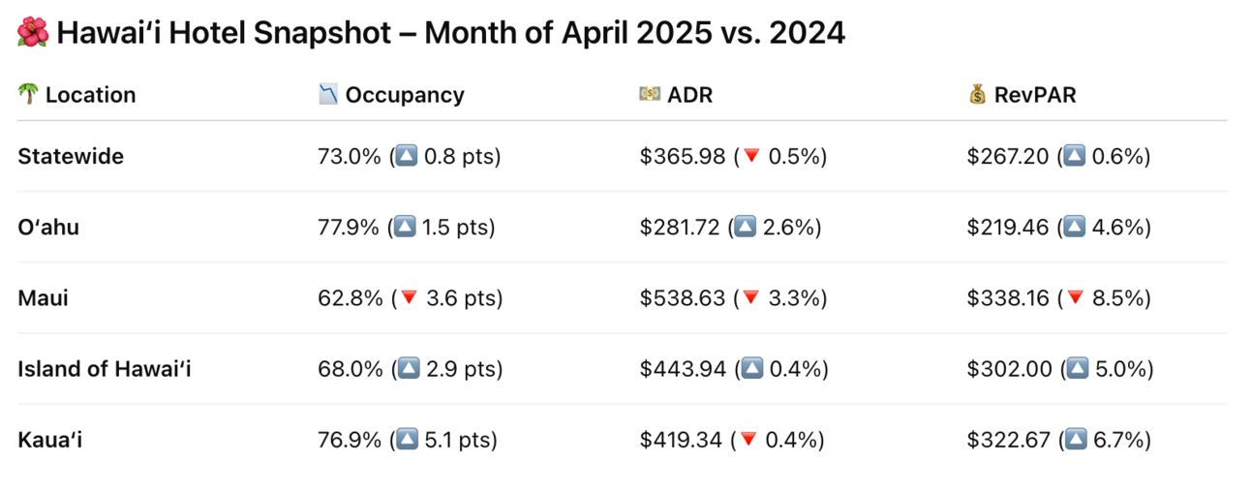Select the Island of Hawai'i row label
1251x493 pixels.
point(105,369)
